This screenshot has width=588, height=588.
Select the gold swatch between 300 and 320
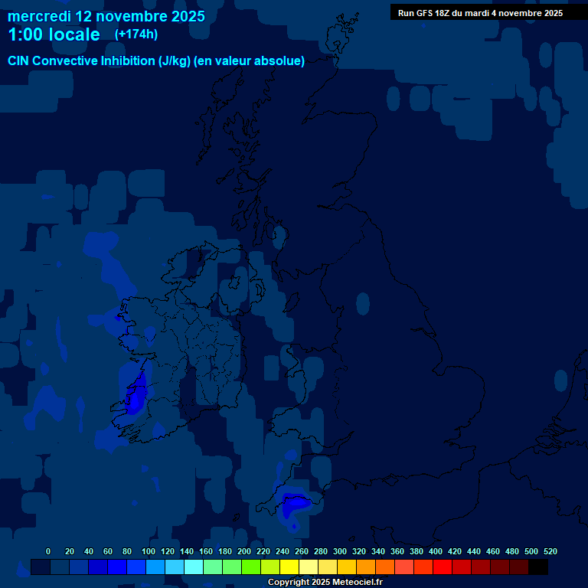point(347,567)
